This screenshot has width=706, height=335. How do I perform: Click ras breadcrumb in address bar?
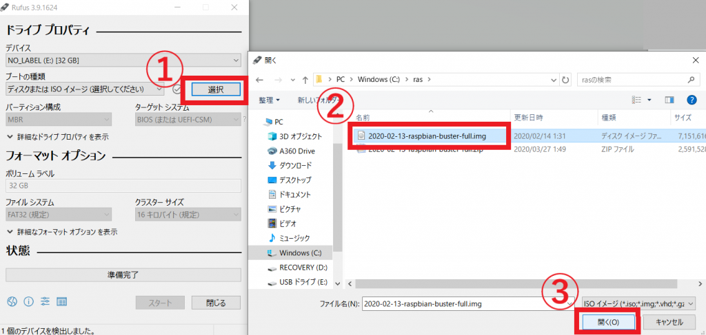tap(417, 80)
